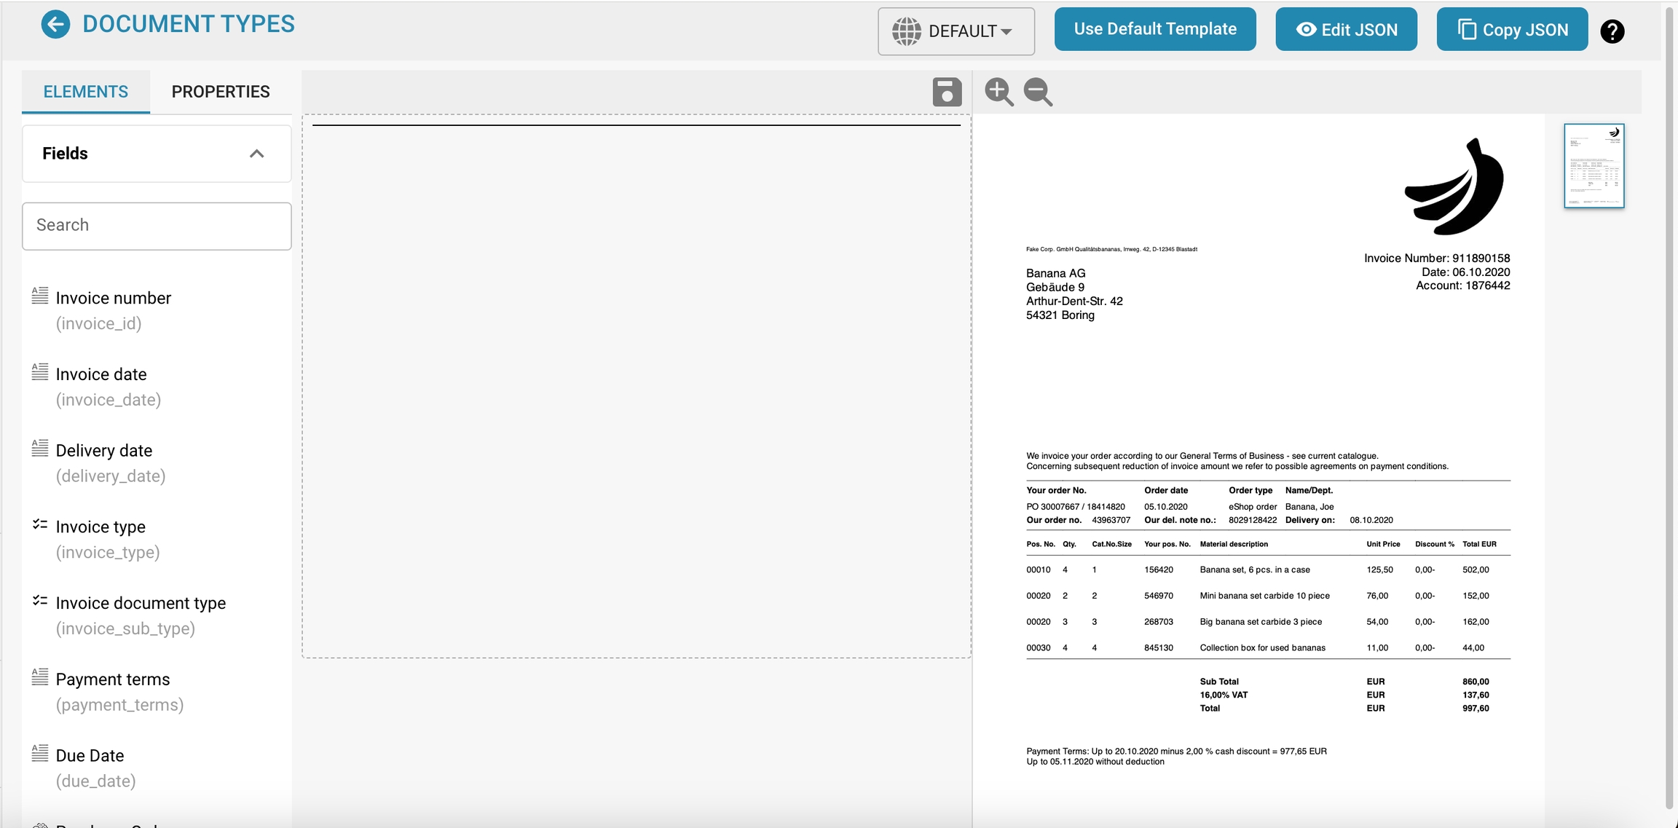
Task: Zoom in on the invoice preview
Action: 998,92
